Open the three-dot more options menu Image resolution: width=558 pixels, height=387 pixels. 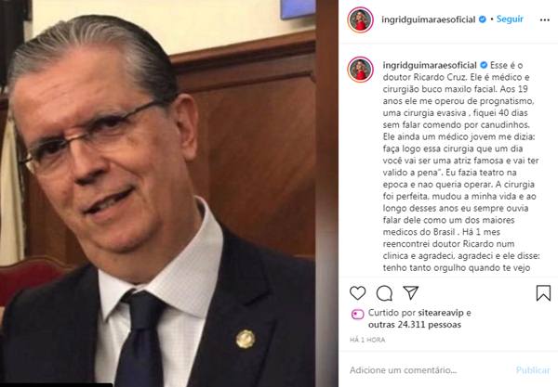pos(544,19)
